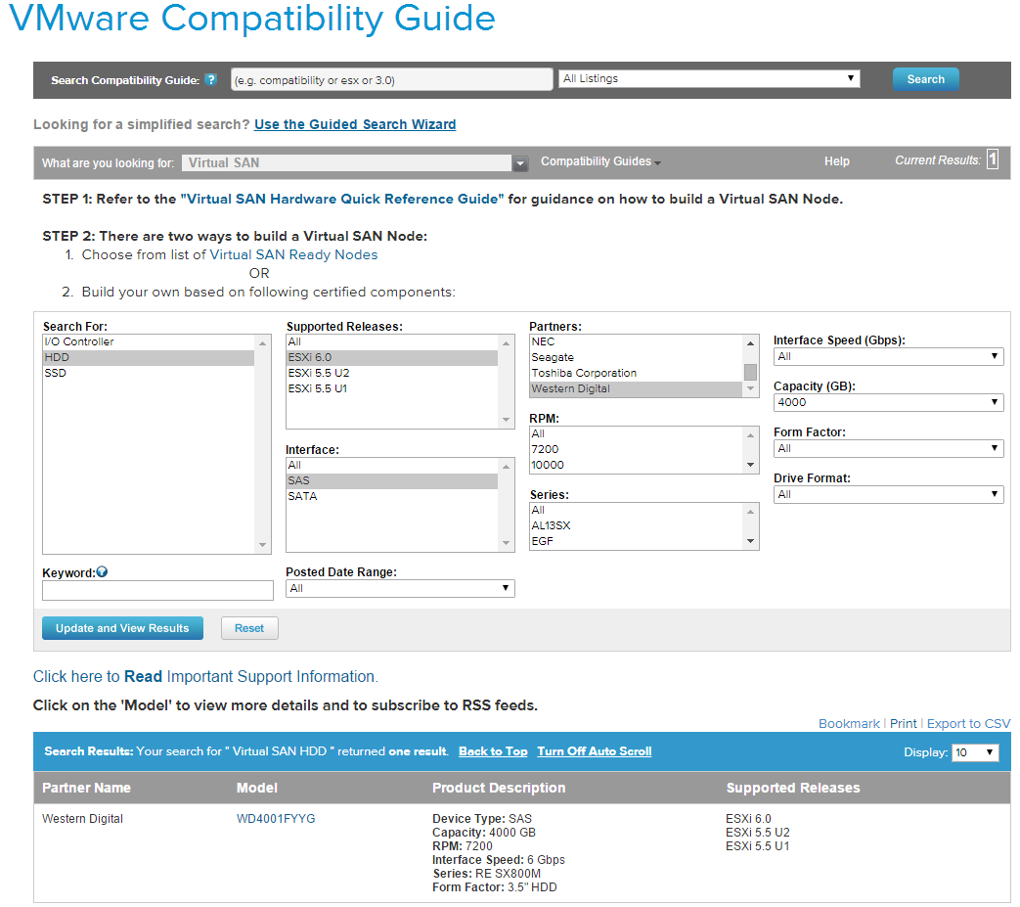This screenshot has width=1020, height=907.
Task: Select Seagate in the Partners list
Action: click(x=637, y=357)
